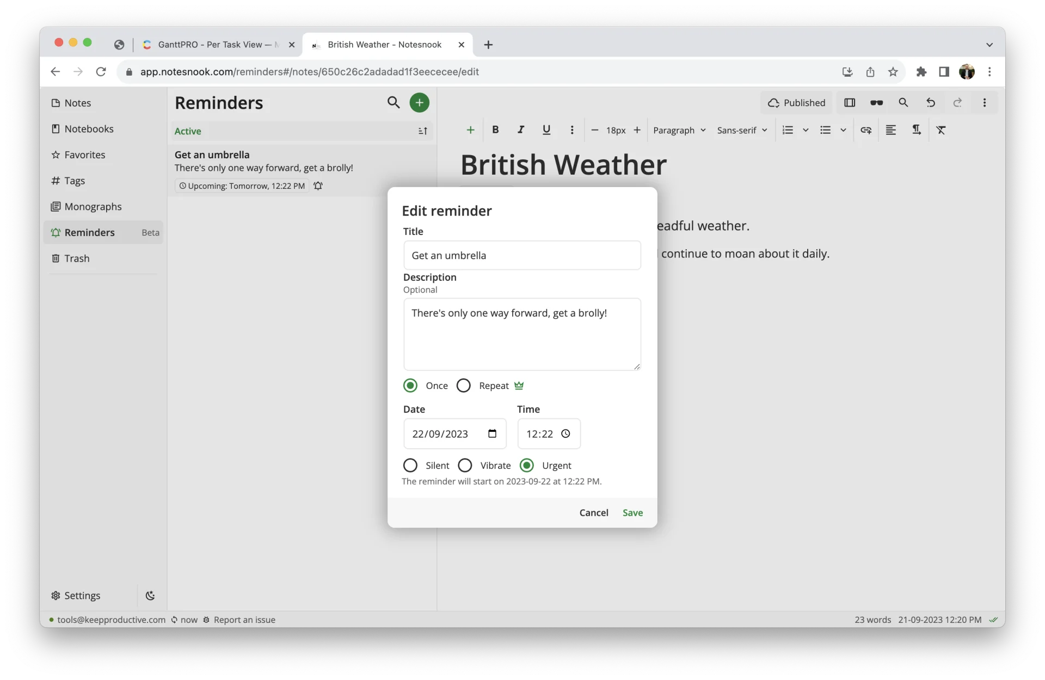The height and width of the screenshot is (680, 1045).
Task: Open the Paragraph style dropdown
Action: click(x=679, y=131)
